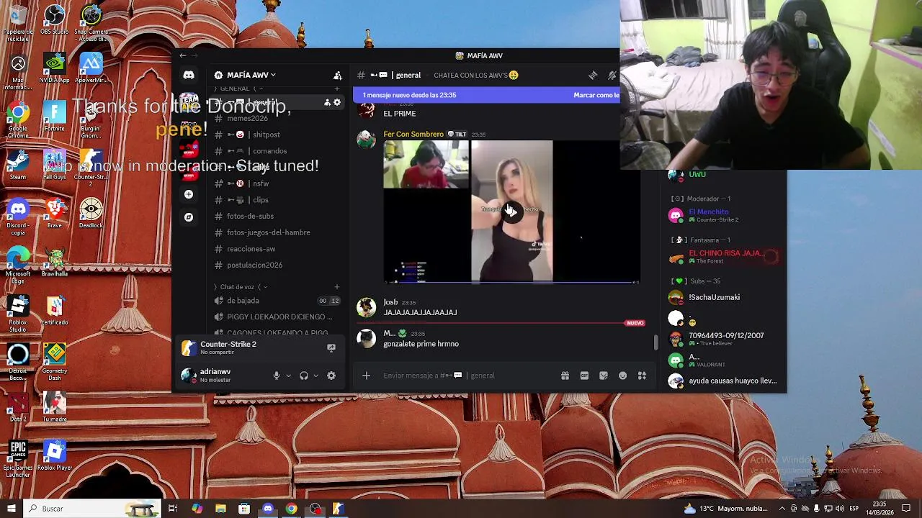Click the invite people icon beside MAFÍA AWV
922x518 pixels.
click(x=337, y=75)
